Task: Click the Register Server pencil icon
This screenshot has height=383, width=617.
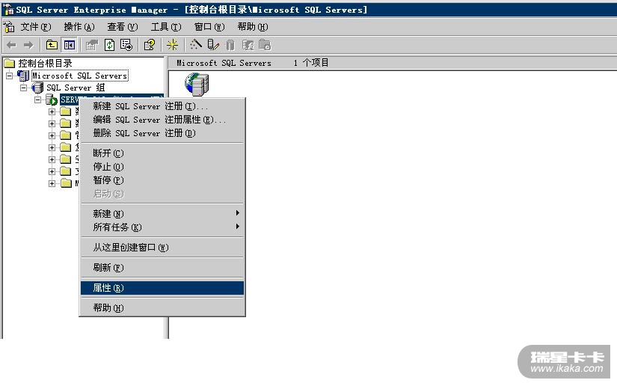Action: pos(213,45)
